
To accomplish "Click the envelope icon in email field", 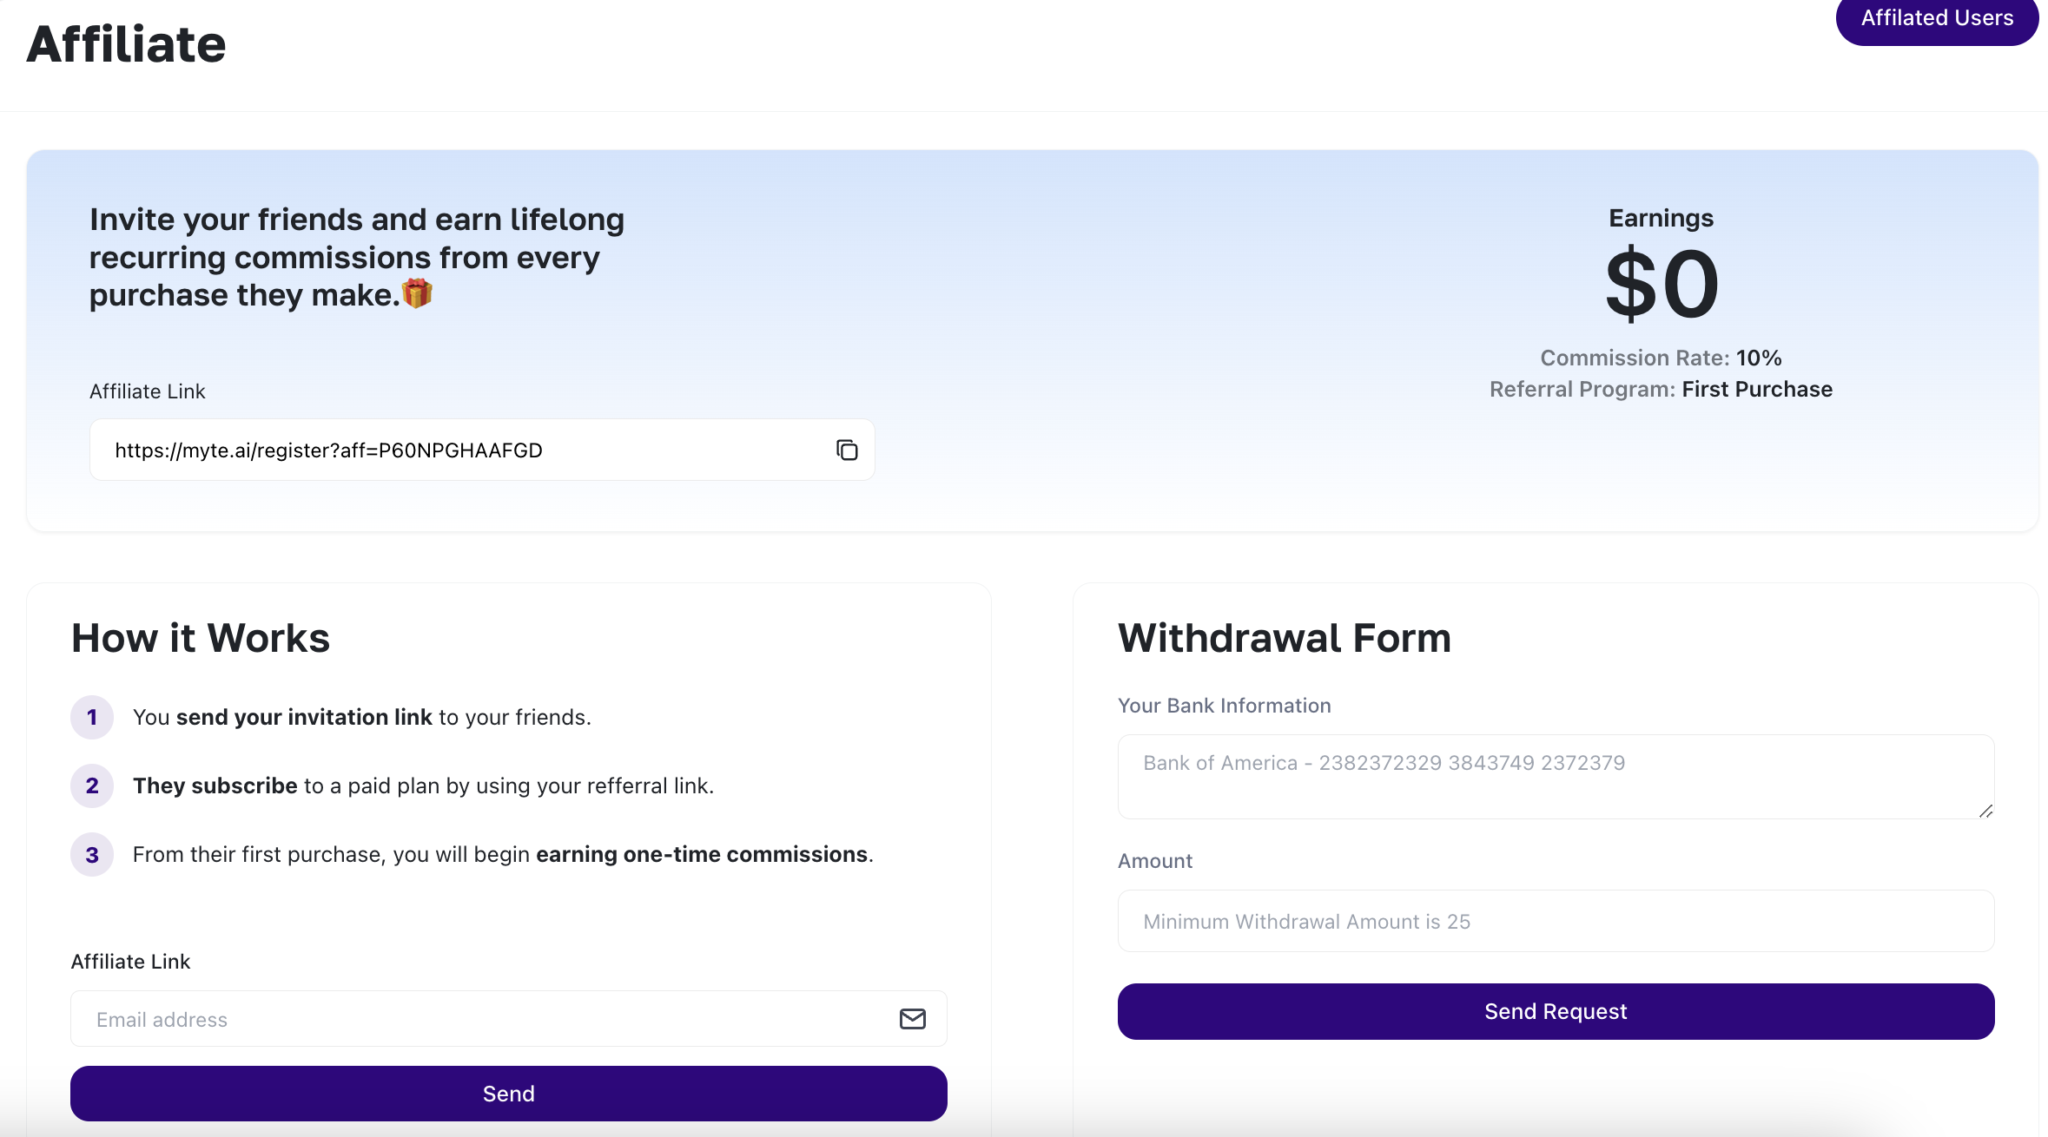I will [912, 1019].
